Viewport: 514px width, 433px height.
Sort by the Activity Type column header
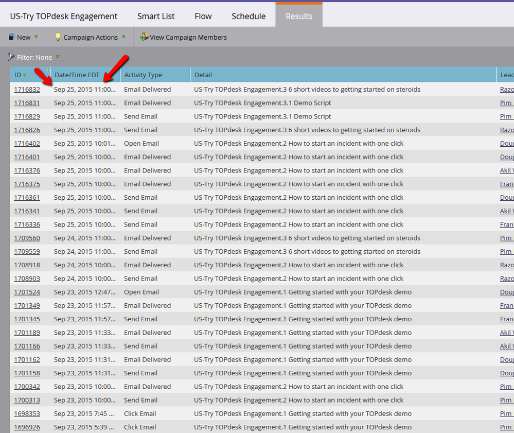click(x=143, y=75)
